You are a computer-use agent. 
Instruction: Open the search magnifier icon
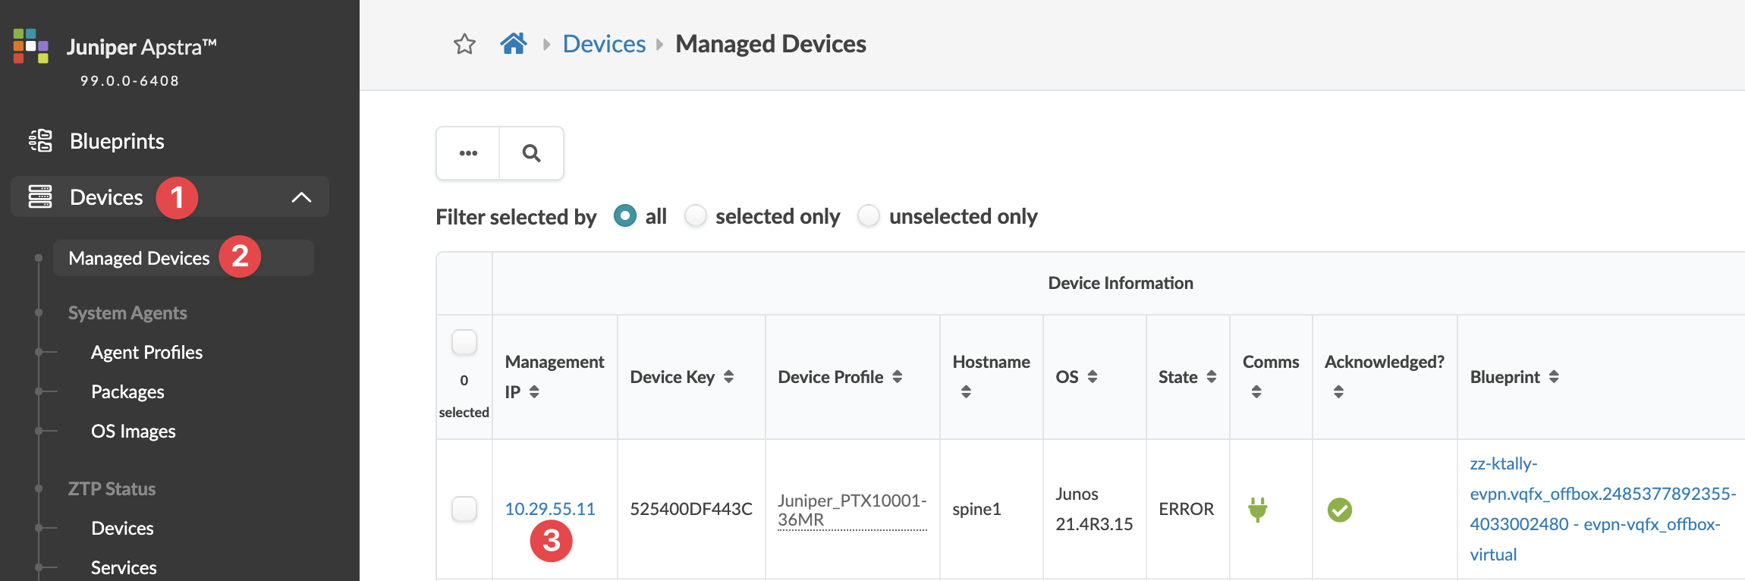(531, 153)
